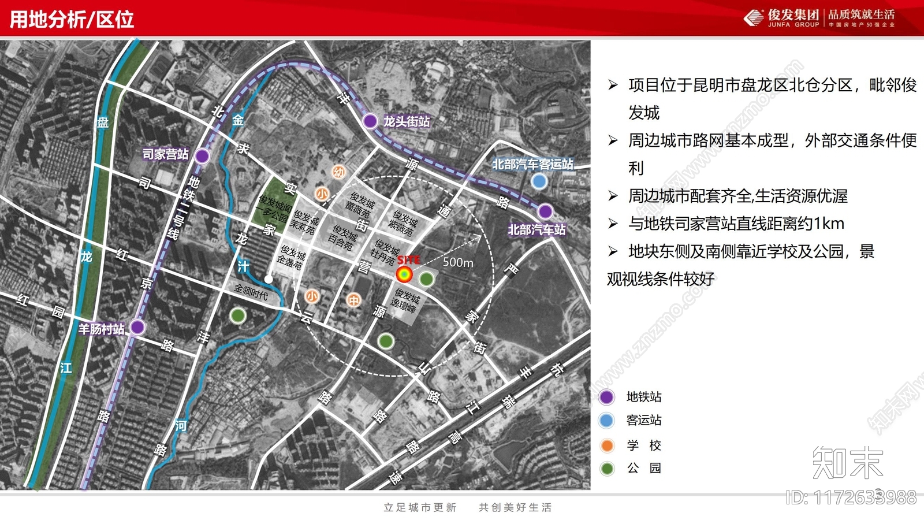924x520 pixels.
Task: Select the 羊肠村站 purple metro marker
Action: tap(137, 328)
